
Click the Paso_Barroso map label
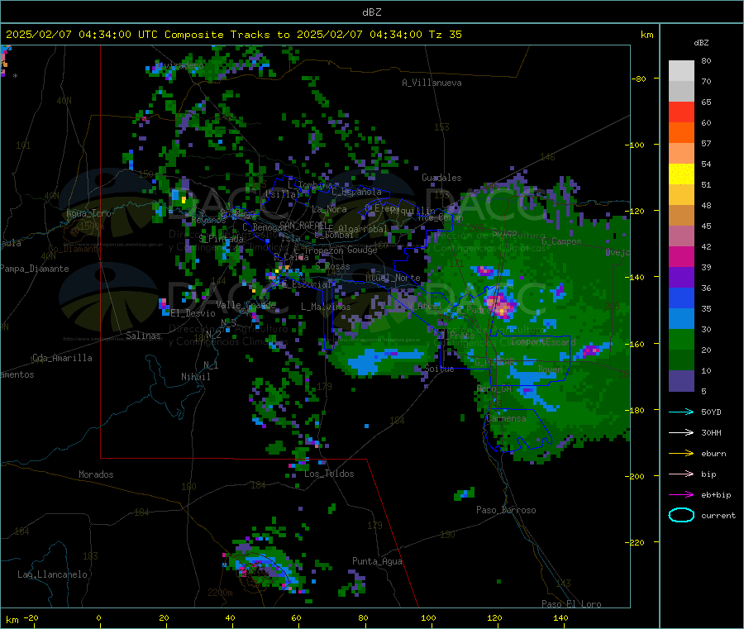506,510
